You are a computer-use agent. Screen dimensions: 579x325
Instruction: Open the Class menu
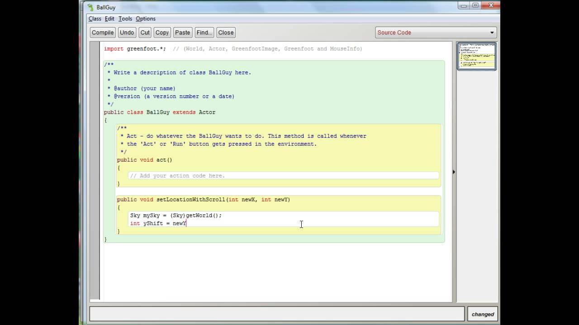[x=95, y=19]
